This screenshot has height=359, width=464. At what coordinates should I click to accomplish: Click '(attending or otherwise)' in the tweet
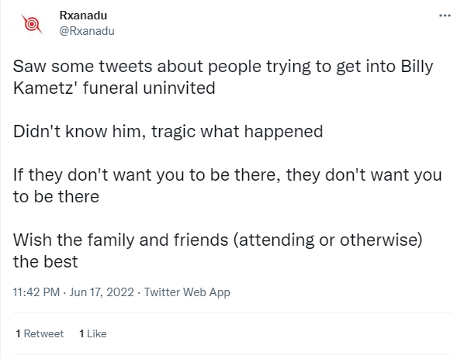pyautogui.click(x=328, y=240)
